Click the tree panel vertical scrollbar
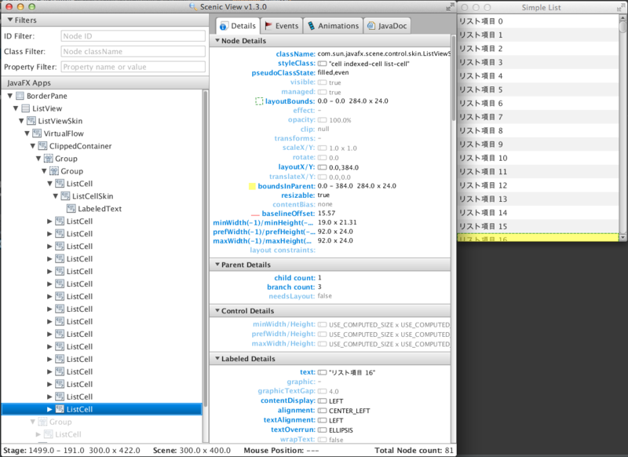Screen dimensions: 628x457 206,248
